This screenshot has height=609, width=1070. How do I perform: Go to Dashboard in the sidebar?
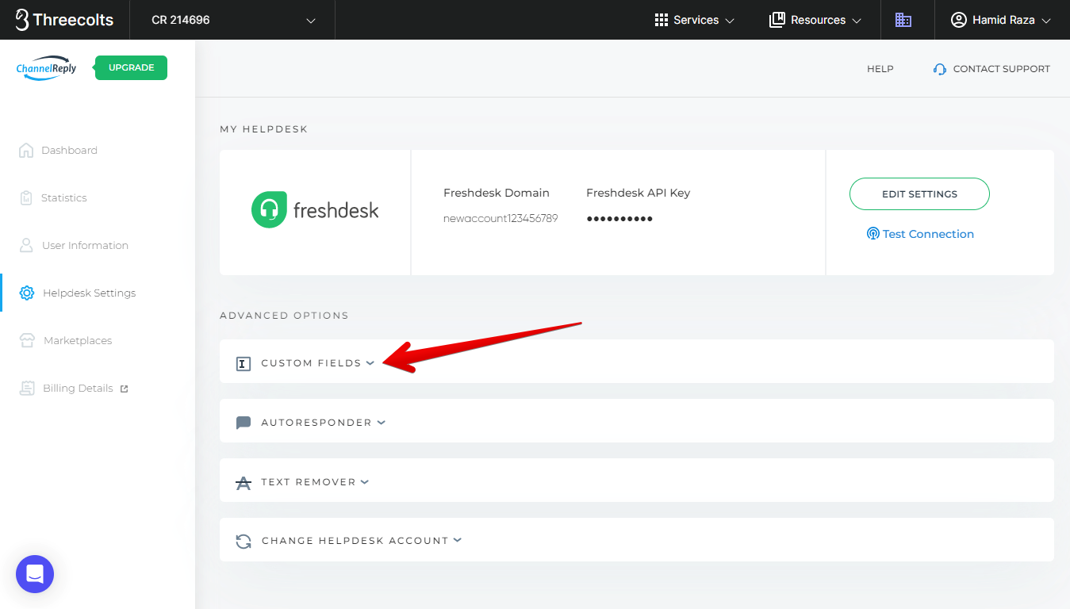click(69, 150)
